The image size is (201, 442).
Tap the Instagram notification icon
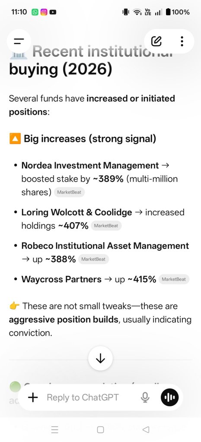click(x=44, y=12)
